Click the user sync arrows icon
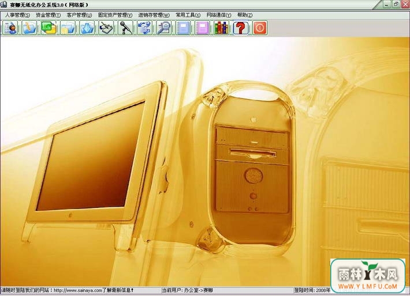This screenshot has width=410, height=296. tap(144, 28)
